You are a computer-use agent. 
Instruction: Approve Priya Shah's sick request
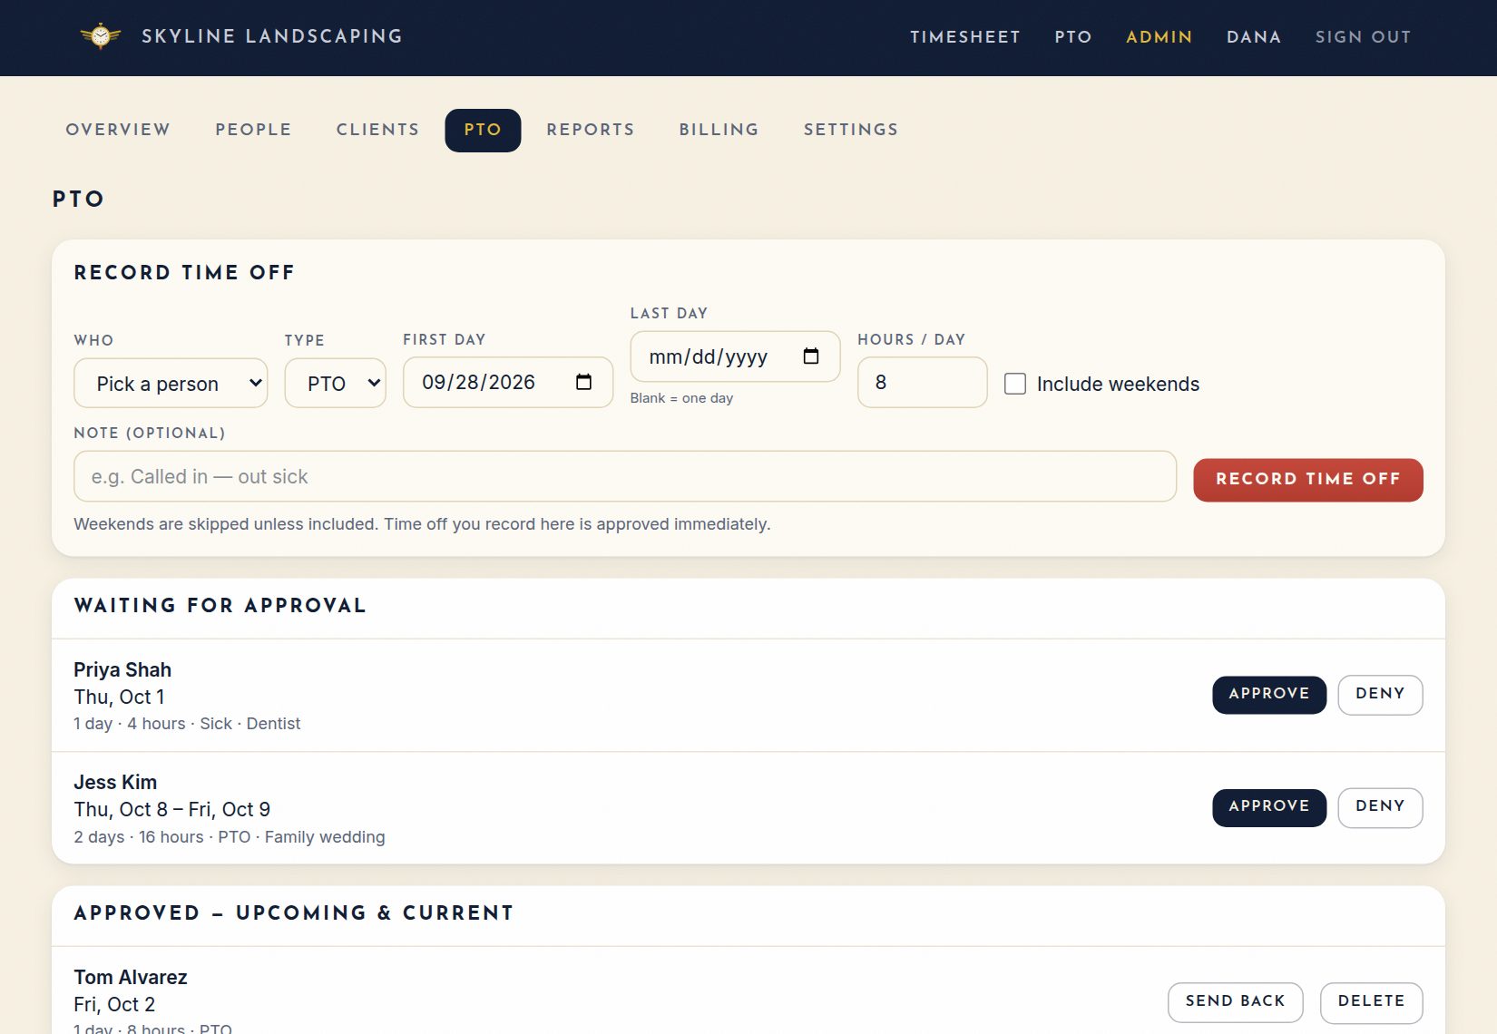[x=1269, y=694]
